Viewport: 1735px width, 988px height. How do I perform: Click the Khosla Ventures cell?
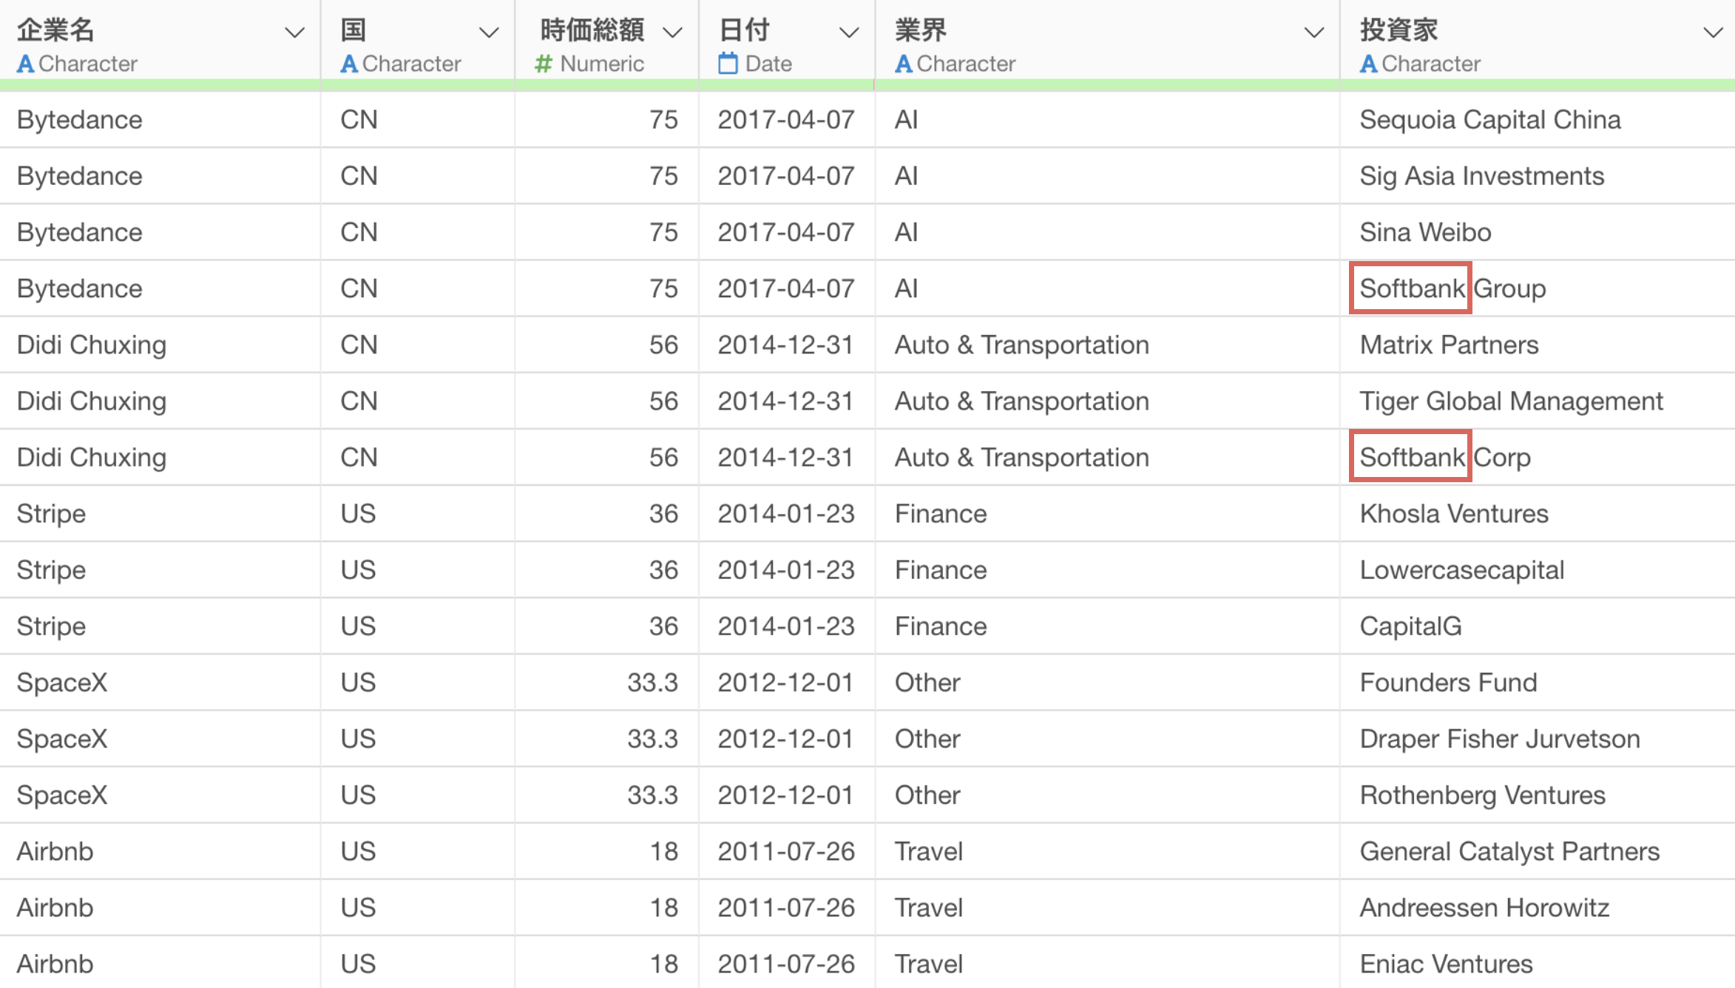(x=1538, y=513)
